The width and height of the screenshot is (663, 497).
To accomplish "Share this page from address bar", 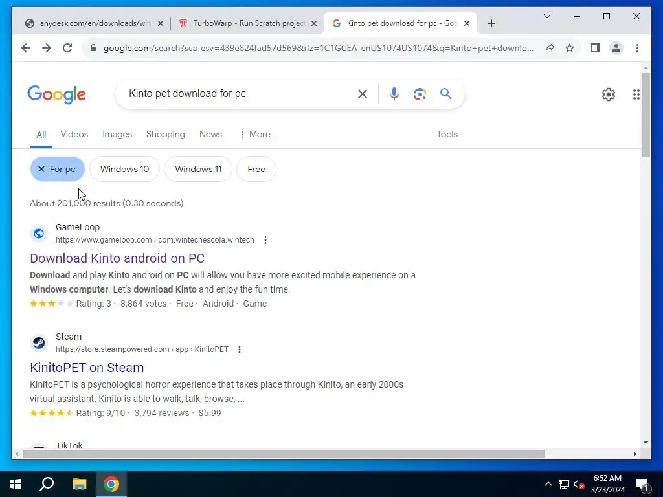I will (549, 48).
